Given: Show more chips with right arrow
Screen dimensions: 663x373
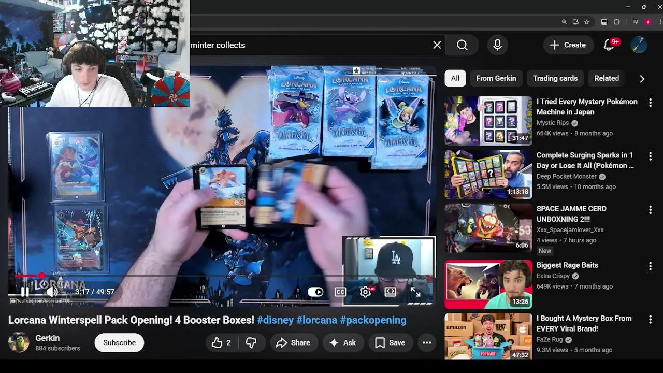Looking at the screenshot, I should click(642, 78).
